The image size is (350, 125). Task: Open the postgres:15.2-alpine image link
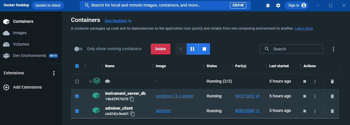pyautogui.click(x=174, y=96)
